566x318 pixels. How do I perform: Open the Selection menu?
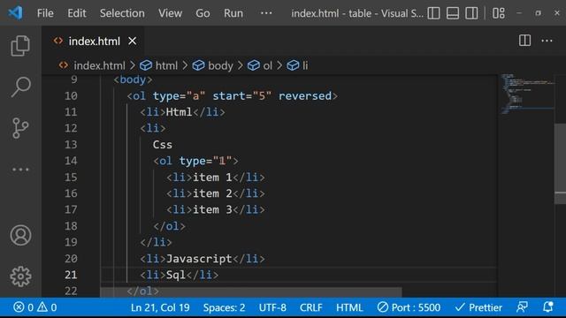pyautogui.click(x=122, y=13)
